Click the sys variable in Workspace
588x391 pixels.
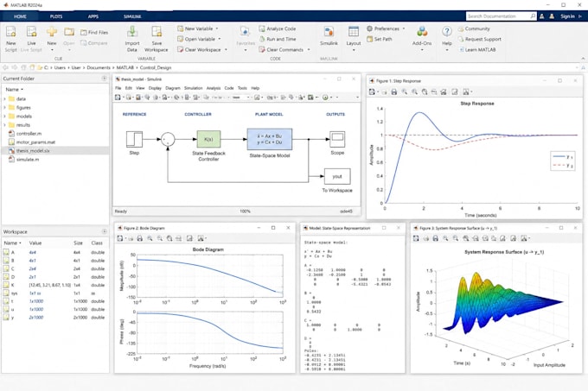point(54,293)
